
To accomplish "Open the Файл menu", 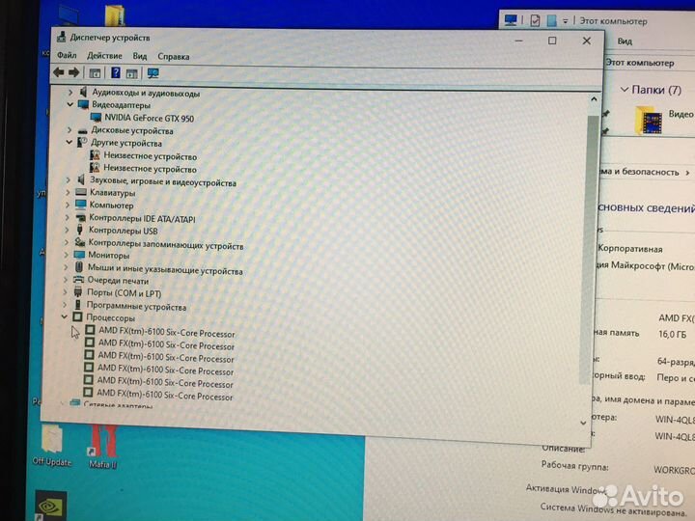I will click(x=67, y=56).
